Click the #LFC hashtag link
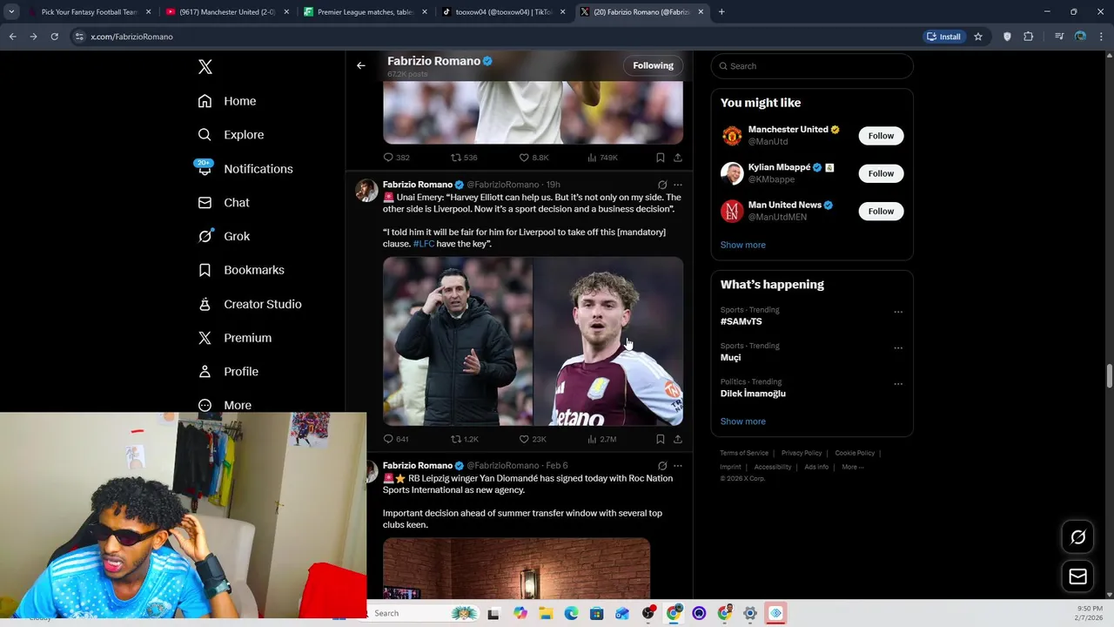Viewport: 1114px width, 627px height. pos(424,244)
